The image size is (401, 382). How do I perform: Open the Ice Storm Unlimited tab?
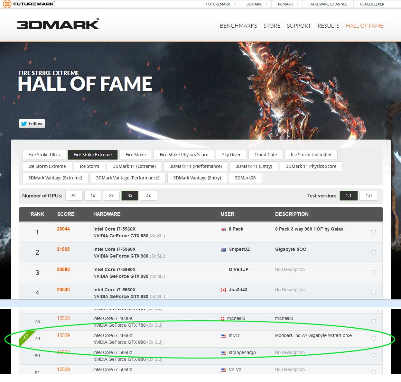pos(311,155)
